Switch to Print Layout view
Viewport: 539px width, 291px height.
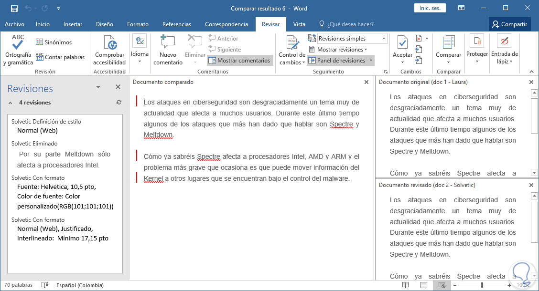424,285
